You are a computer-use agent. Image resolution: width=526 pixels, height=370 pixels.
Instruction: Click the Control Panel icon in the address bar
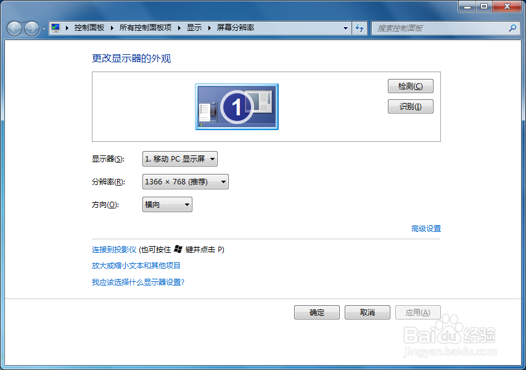point(54,27)
